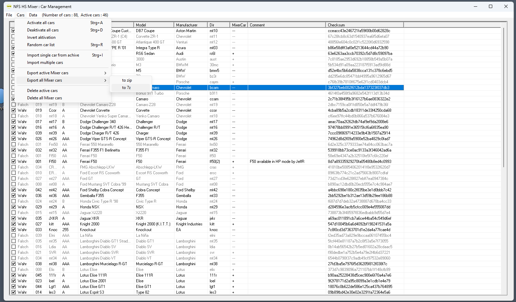Image resolution: width=516 pixels, height=302 pixels.
Task: Export to 7z from the submenu
Action: coord(131,88)
